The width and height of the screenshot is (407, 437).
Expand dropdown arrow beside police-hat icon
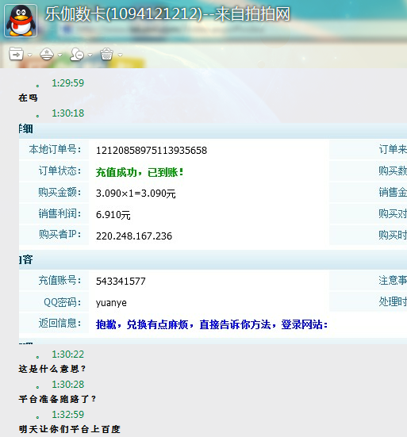60,56
